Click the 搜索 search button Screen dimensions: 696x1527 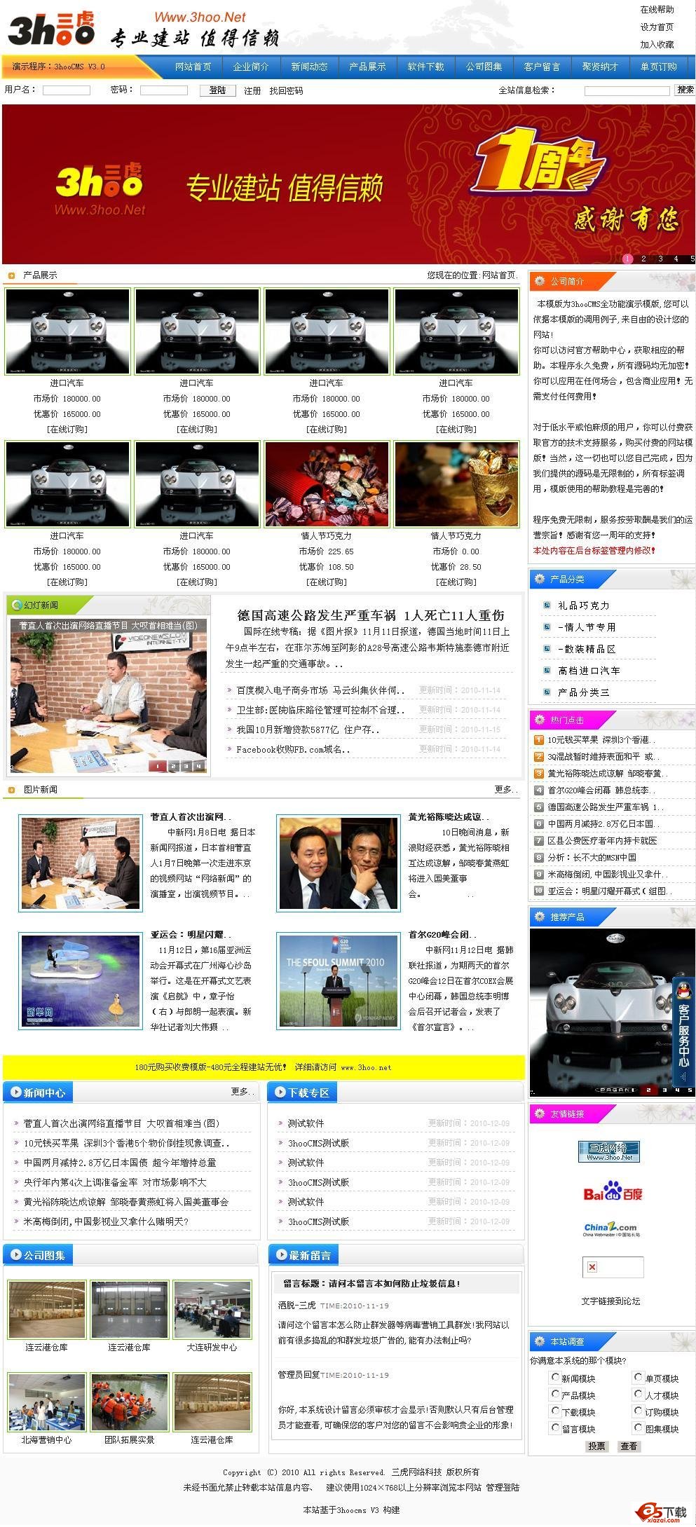685,90
